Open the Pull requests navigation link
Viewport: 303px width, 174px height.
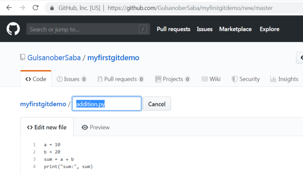pyautogui.click(x=174, y=29)
